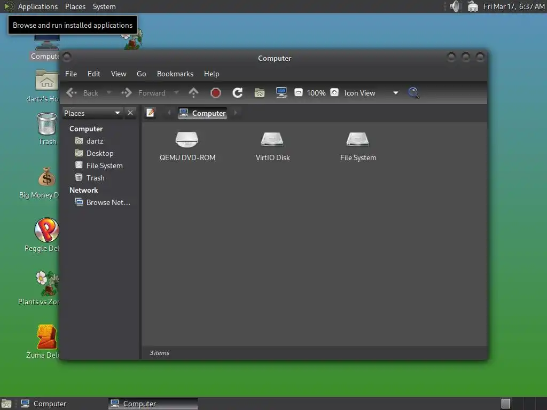
Task: Click the date and time clock
Action: [x=513, y=6]
